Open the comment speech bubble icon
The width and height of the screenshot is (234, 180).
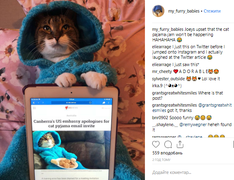coord(168,144)
